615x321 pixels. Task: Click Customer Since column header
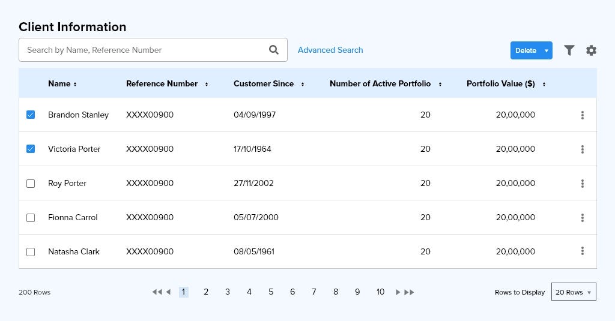point(264,83)
